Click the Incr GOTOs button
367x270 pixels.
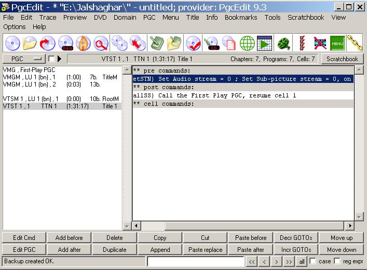coord(296,250)
